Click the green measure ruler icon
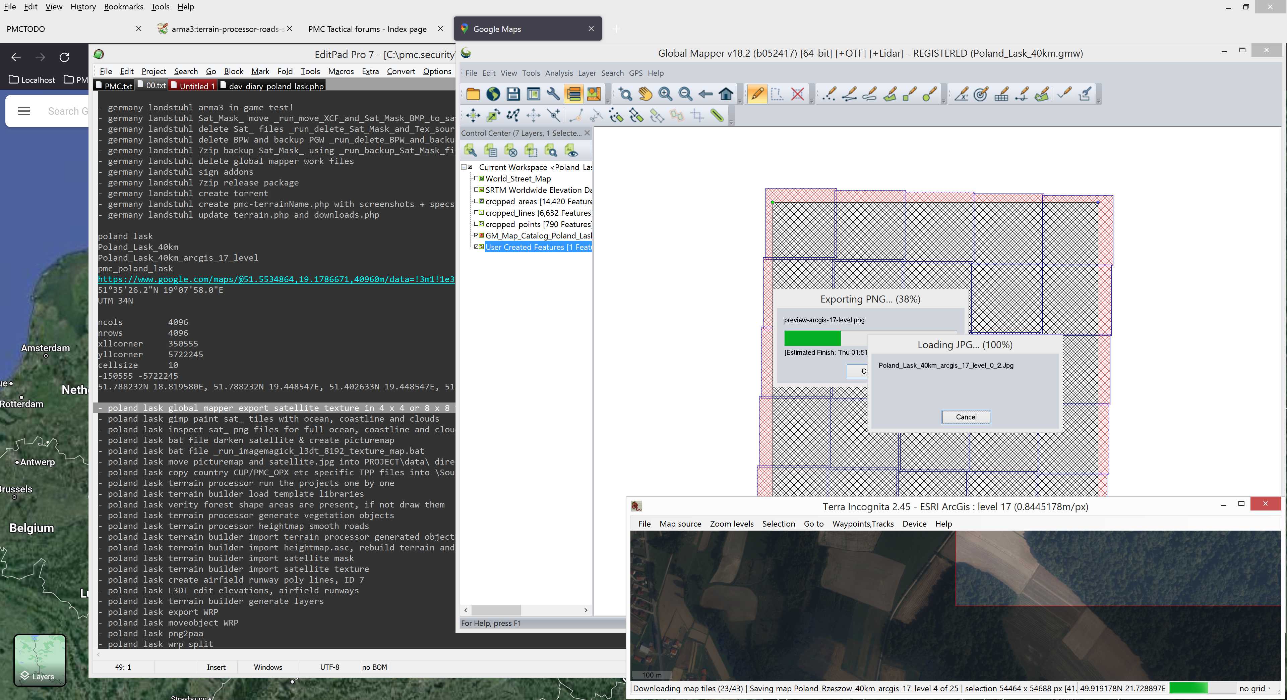The image size is (1287, 700). [x=718, y=116]
